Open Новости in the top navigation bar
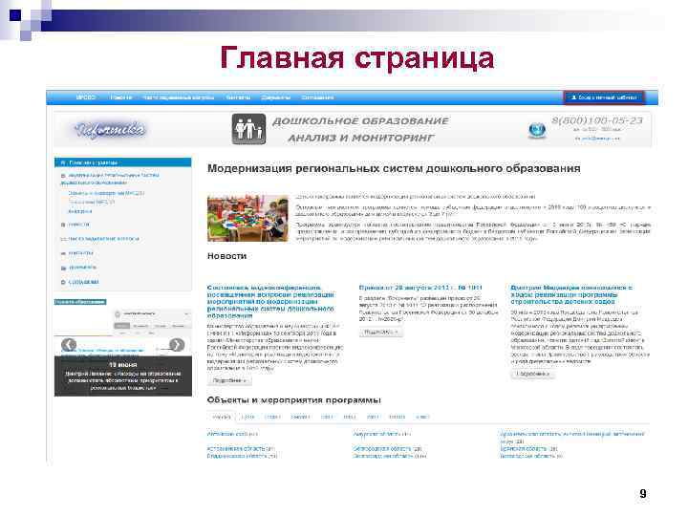This screenshot has height=516, width=688. pyautogui.click(x=120, y=97)
